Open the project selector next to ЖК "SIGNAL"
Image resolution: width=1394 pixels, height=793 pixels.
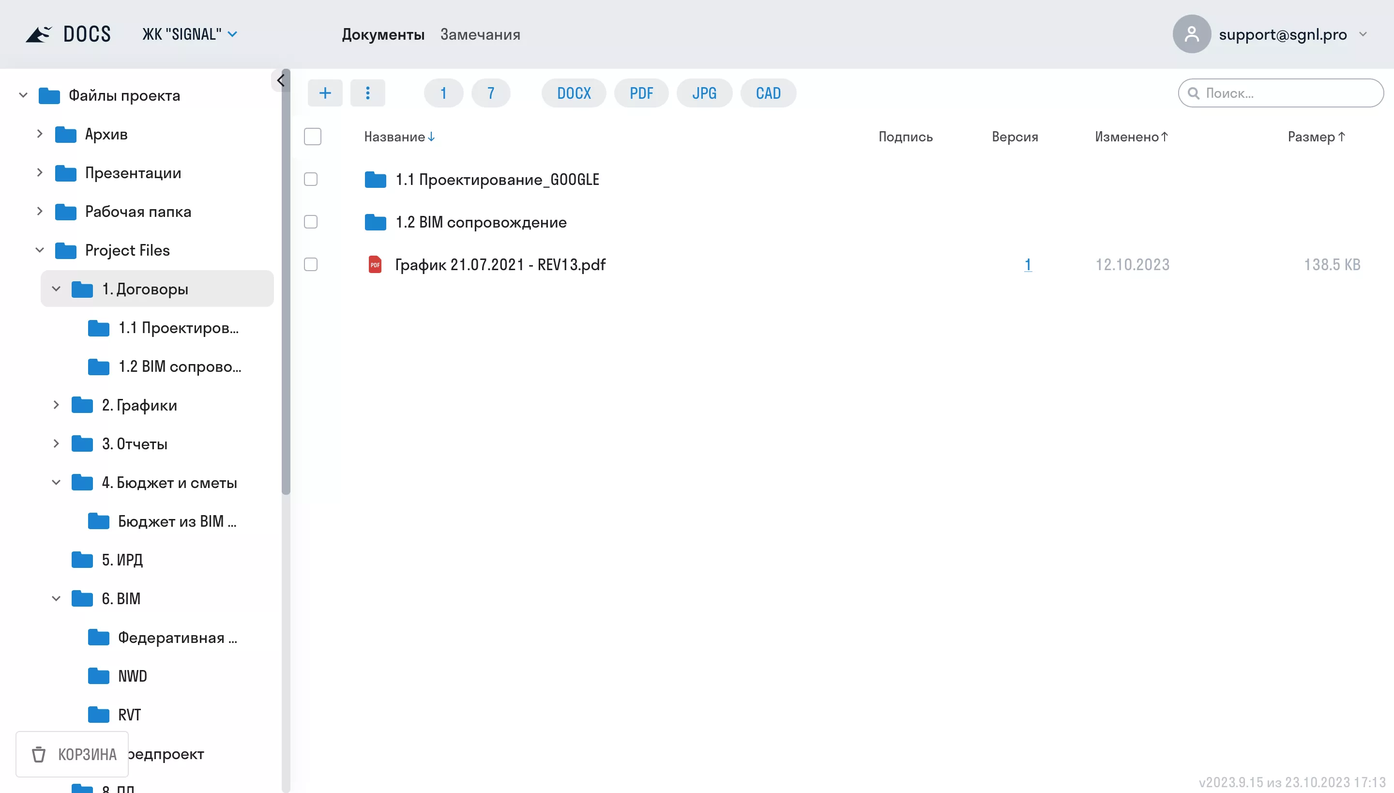pyautogui.click(x=233, y=34)
